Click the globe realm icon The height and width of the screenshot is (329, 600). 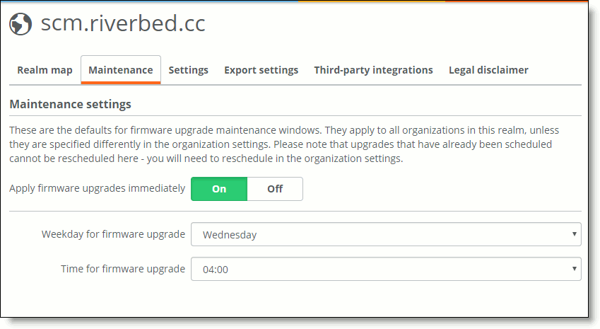[20, 24]
